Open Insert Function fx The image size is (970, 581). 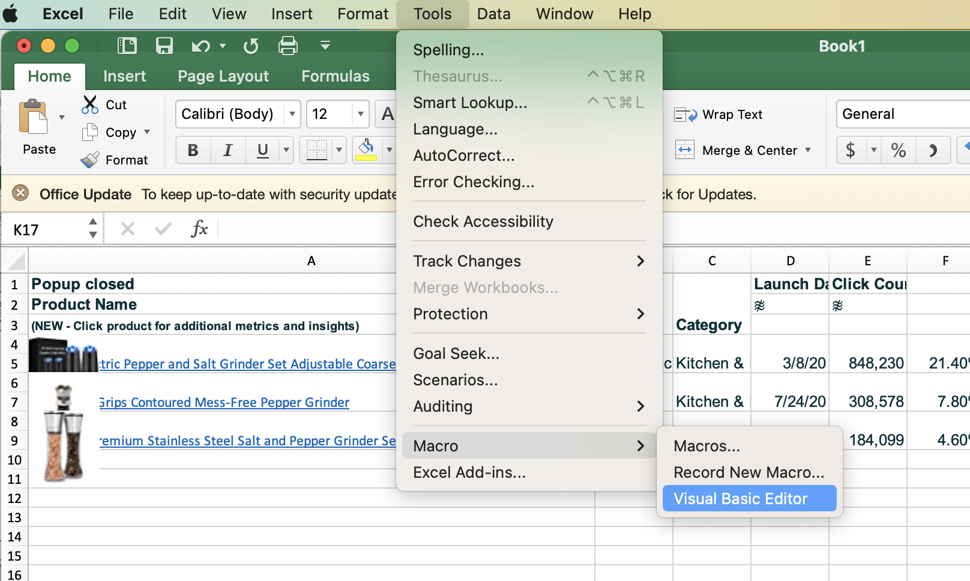(199, 229)
